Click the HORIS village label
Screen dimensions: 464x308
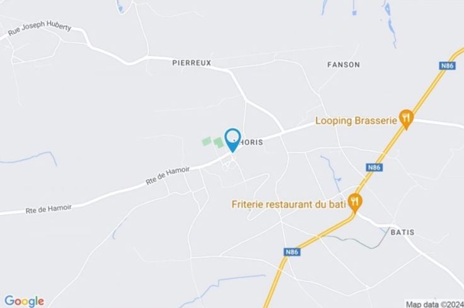(x=251, y=142)
